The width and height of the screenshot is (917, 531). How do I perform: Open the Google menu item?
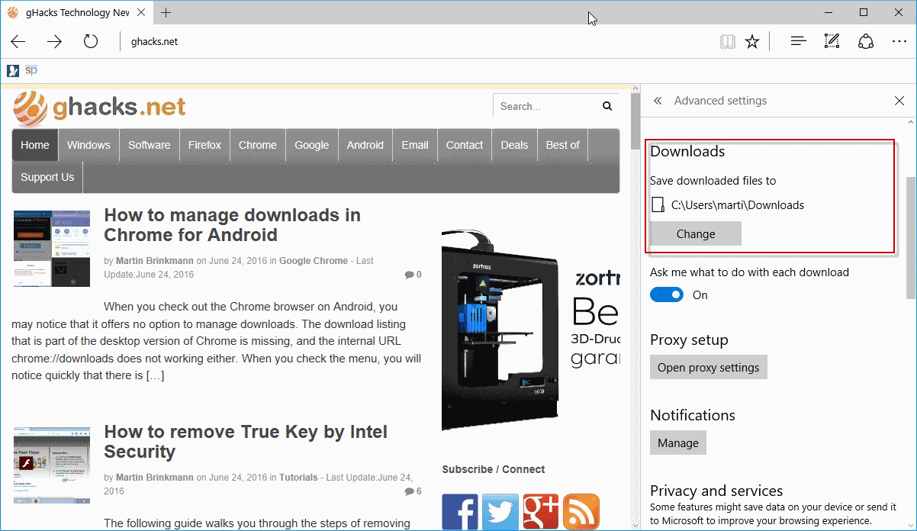(x=312, y=145)
